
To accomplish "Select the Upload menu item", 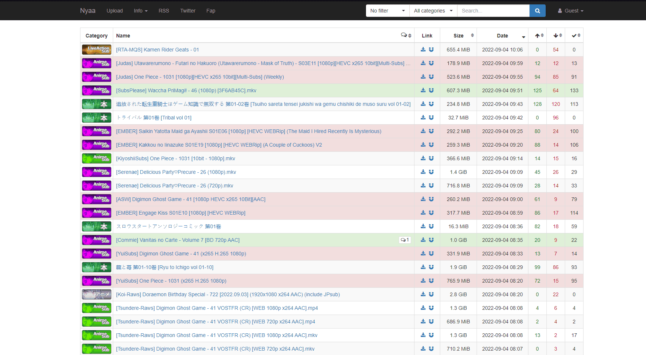I will pos(115,11).
